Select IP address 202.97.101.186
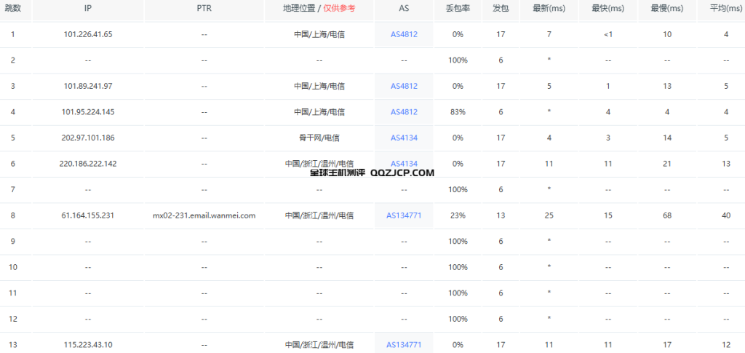The width and height of the screenshot is (745, 353). [x=88, y=138]
